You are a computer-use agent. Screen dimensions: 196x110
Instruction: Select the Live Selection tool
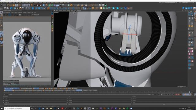(8, 5)
